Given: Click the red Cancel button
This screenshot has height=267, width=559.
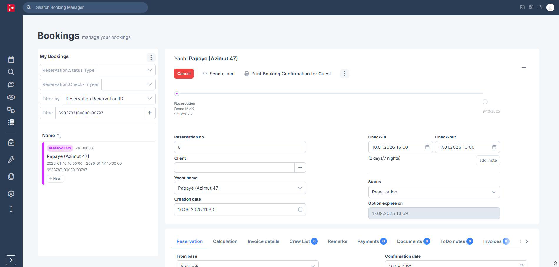Looking at the screenshot, I should (x=184, y=74).
